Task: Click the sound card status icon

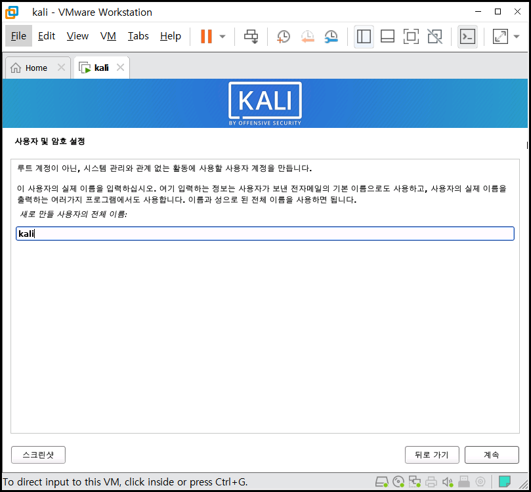Action: click(448, 482)
